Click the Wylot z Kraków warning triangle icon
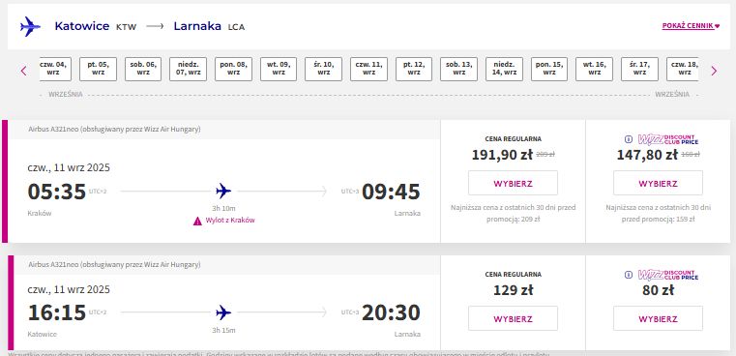 point(197,221)
